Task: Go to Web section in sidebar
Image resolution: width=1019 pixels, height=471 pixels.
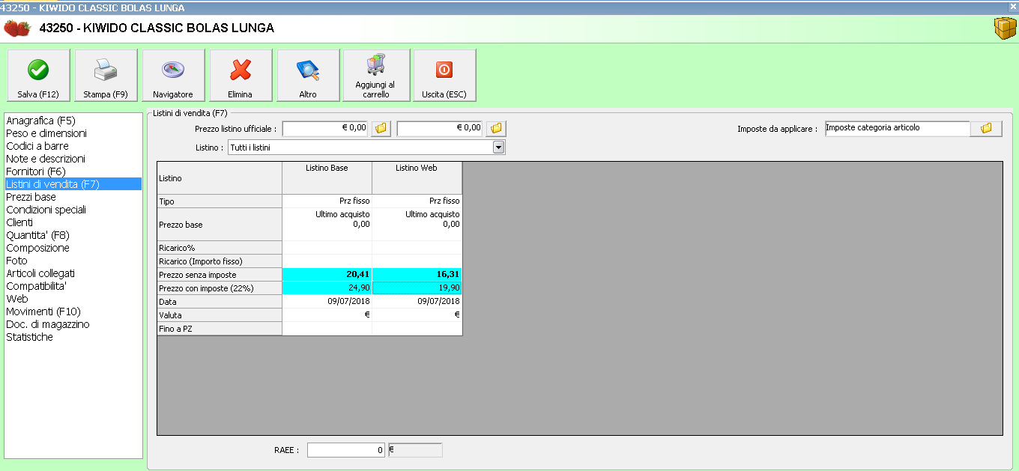Action: pyautogui.click(x=73, y=298)
